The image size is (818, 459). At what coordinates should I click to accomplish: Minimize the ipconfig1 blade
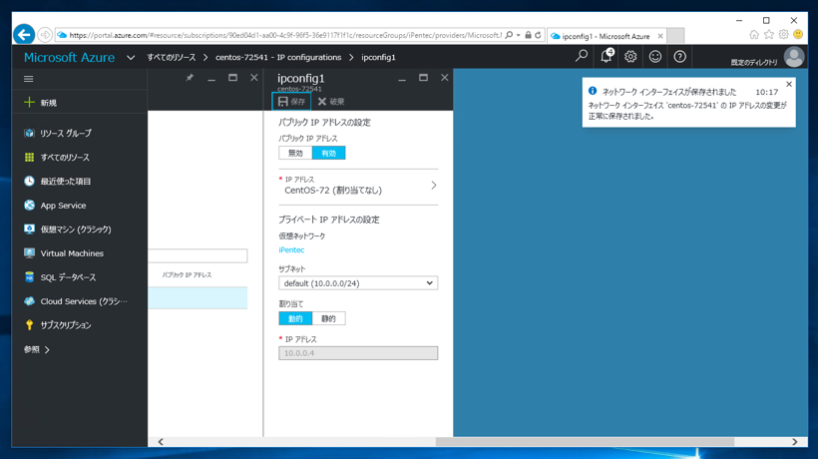(402, 79)
